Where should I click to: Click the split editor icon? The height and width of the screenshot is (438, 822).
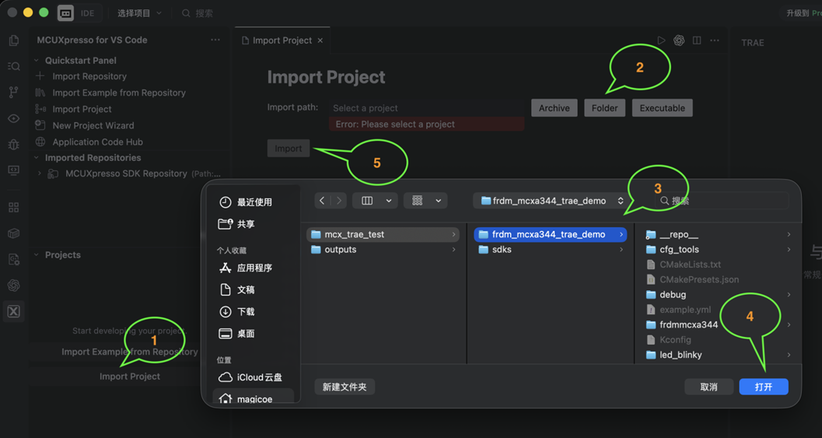pyautogui.click(x=697, y=40)
